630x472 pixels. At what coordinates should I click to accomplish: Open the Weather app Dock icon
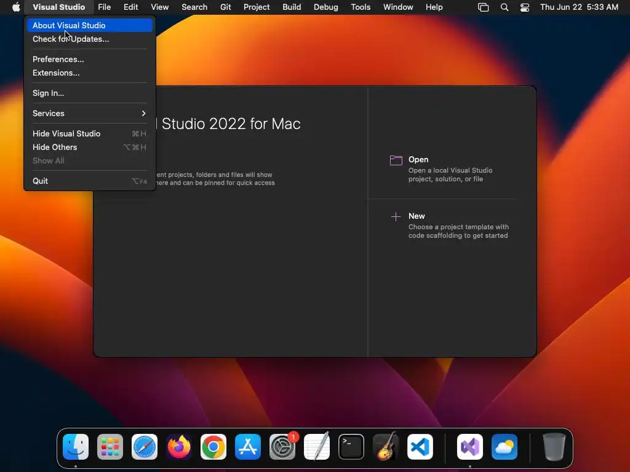[504, 447]
